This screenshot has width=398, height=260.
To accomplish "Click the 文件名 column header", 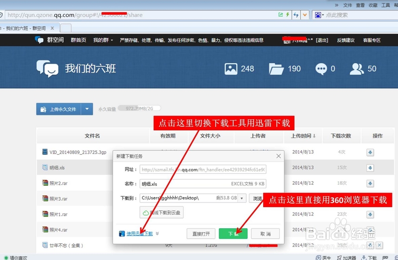I will pos(92,136).
